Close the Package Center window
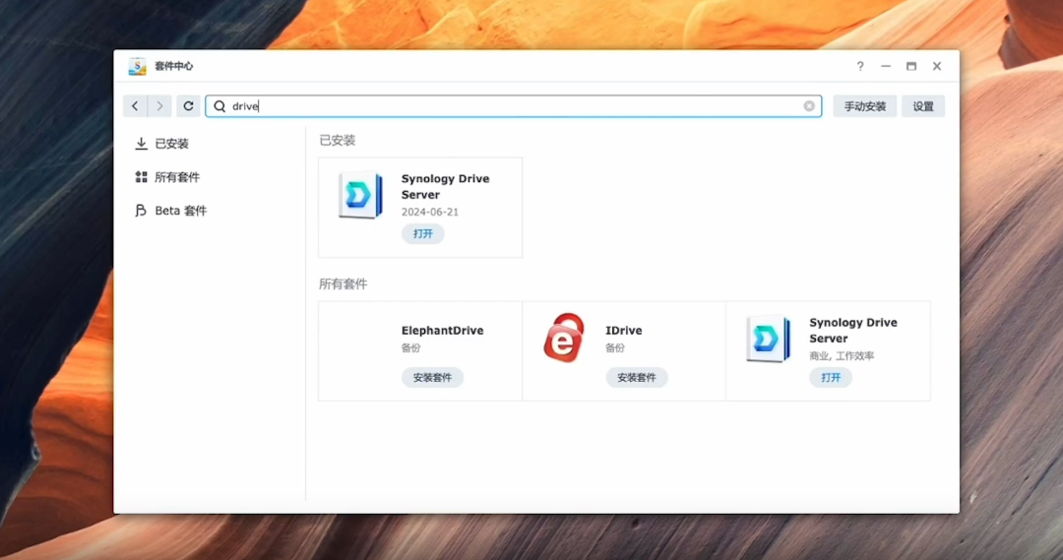 (x=937, y=66)
